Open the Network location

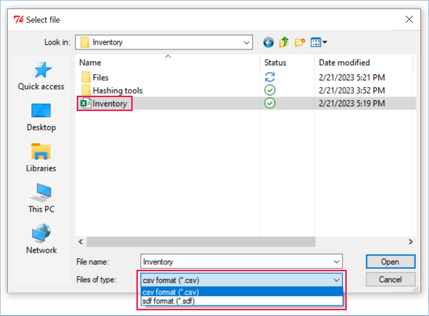pos(41,240)
